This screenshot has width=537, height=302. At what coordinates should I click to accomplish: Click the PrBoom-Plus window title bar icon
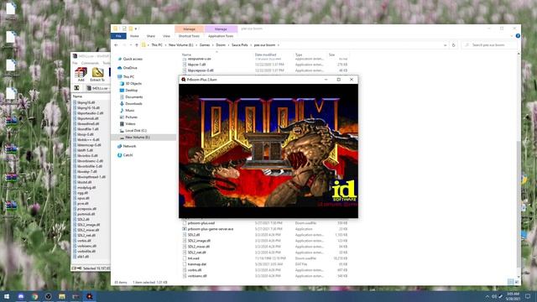[x=183, y=80]
